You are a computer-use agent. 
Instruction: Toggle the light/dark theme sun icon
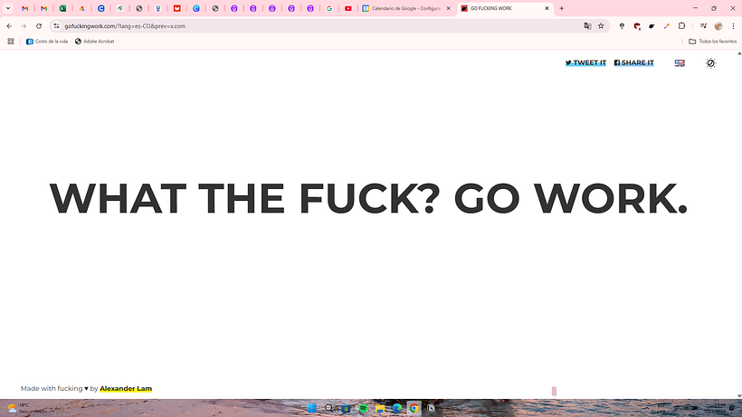pos(710,63)
